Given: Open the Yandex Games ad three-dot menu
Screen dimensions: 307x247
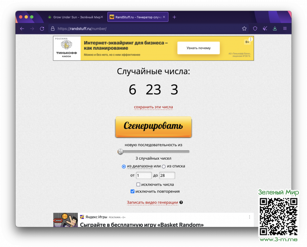Looking at the screenshot, I should click(x=249, y=217).
